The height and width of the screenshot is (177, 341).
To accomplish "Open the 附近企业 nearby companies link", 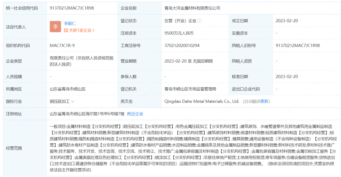I will (x=135, y=114).
